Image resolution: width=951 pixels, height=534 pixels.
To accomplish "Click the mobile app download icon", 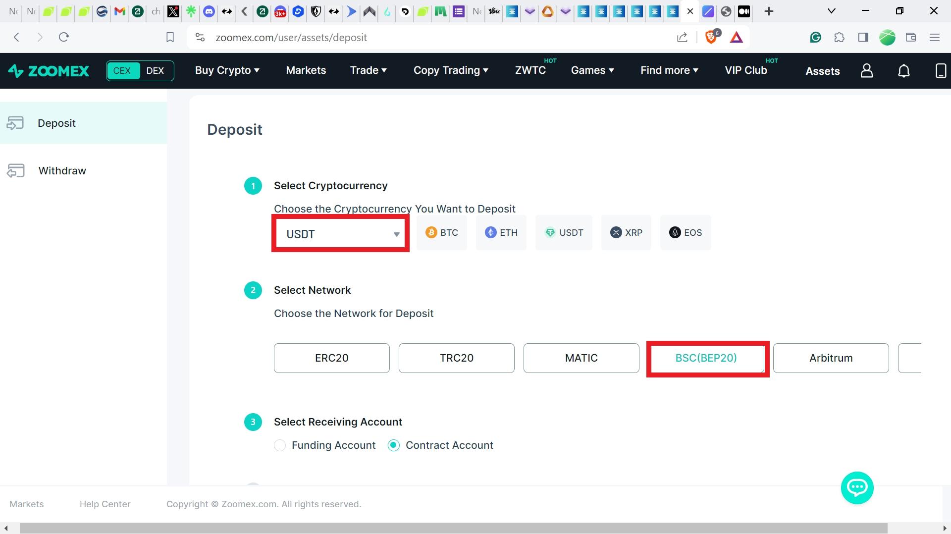I will (x=941, y=71).
